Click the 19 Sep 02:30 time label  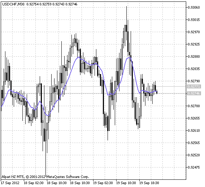pos(103,183)
